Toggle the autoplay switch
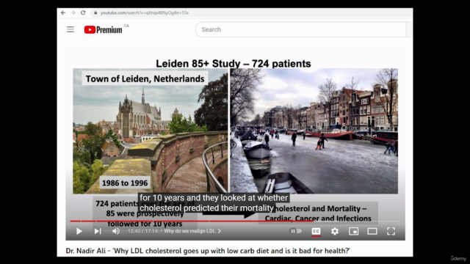This screenshot has height=264, width=470. pos(295,231)
